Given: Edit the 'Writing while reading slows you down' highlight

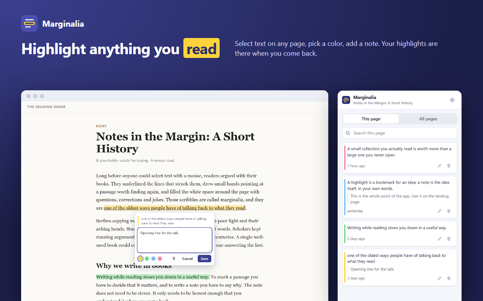Looking at the screenshot, I should pos(439,239).
